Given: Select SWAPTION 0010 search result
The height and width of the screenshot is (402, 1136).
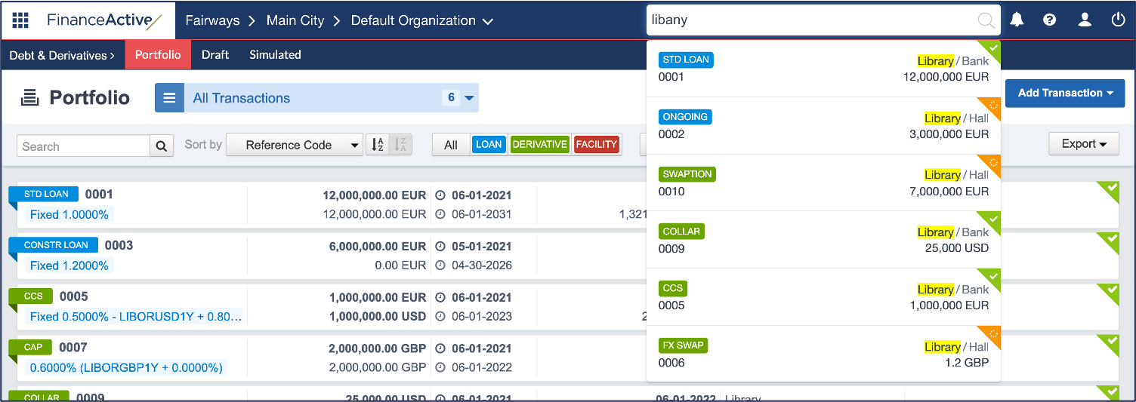Looking at the screenshot, I should pyautogui.click(x=823, y=183).
